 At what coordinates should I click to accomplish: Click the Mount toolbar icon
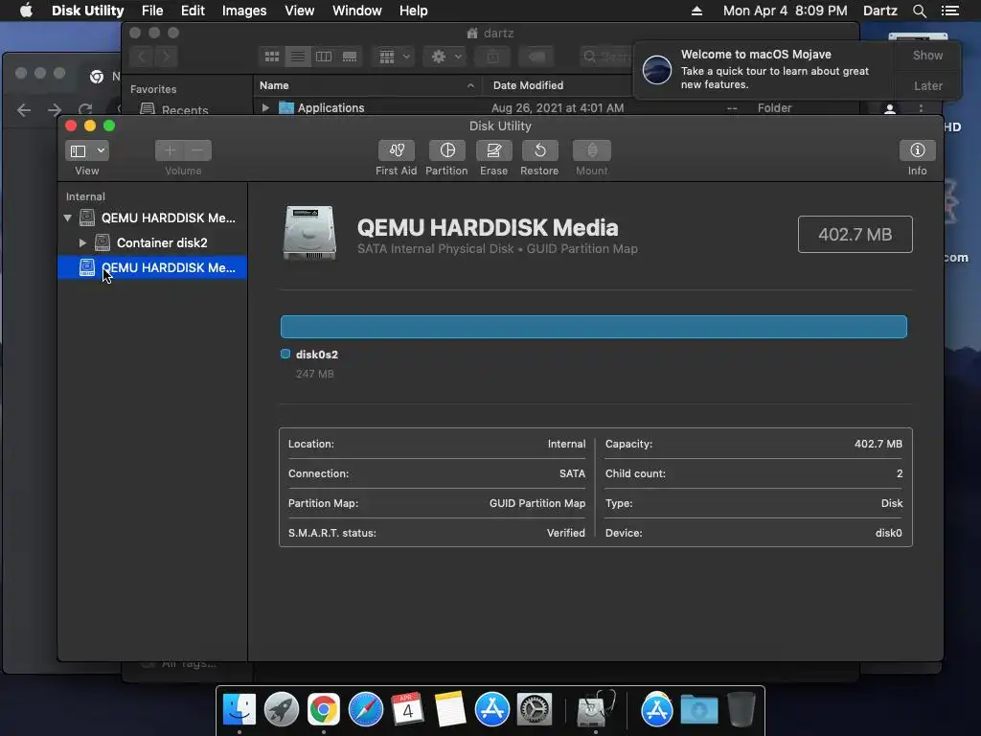591,150
